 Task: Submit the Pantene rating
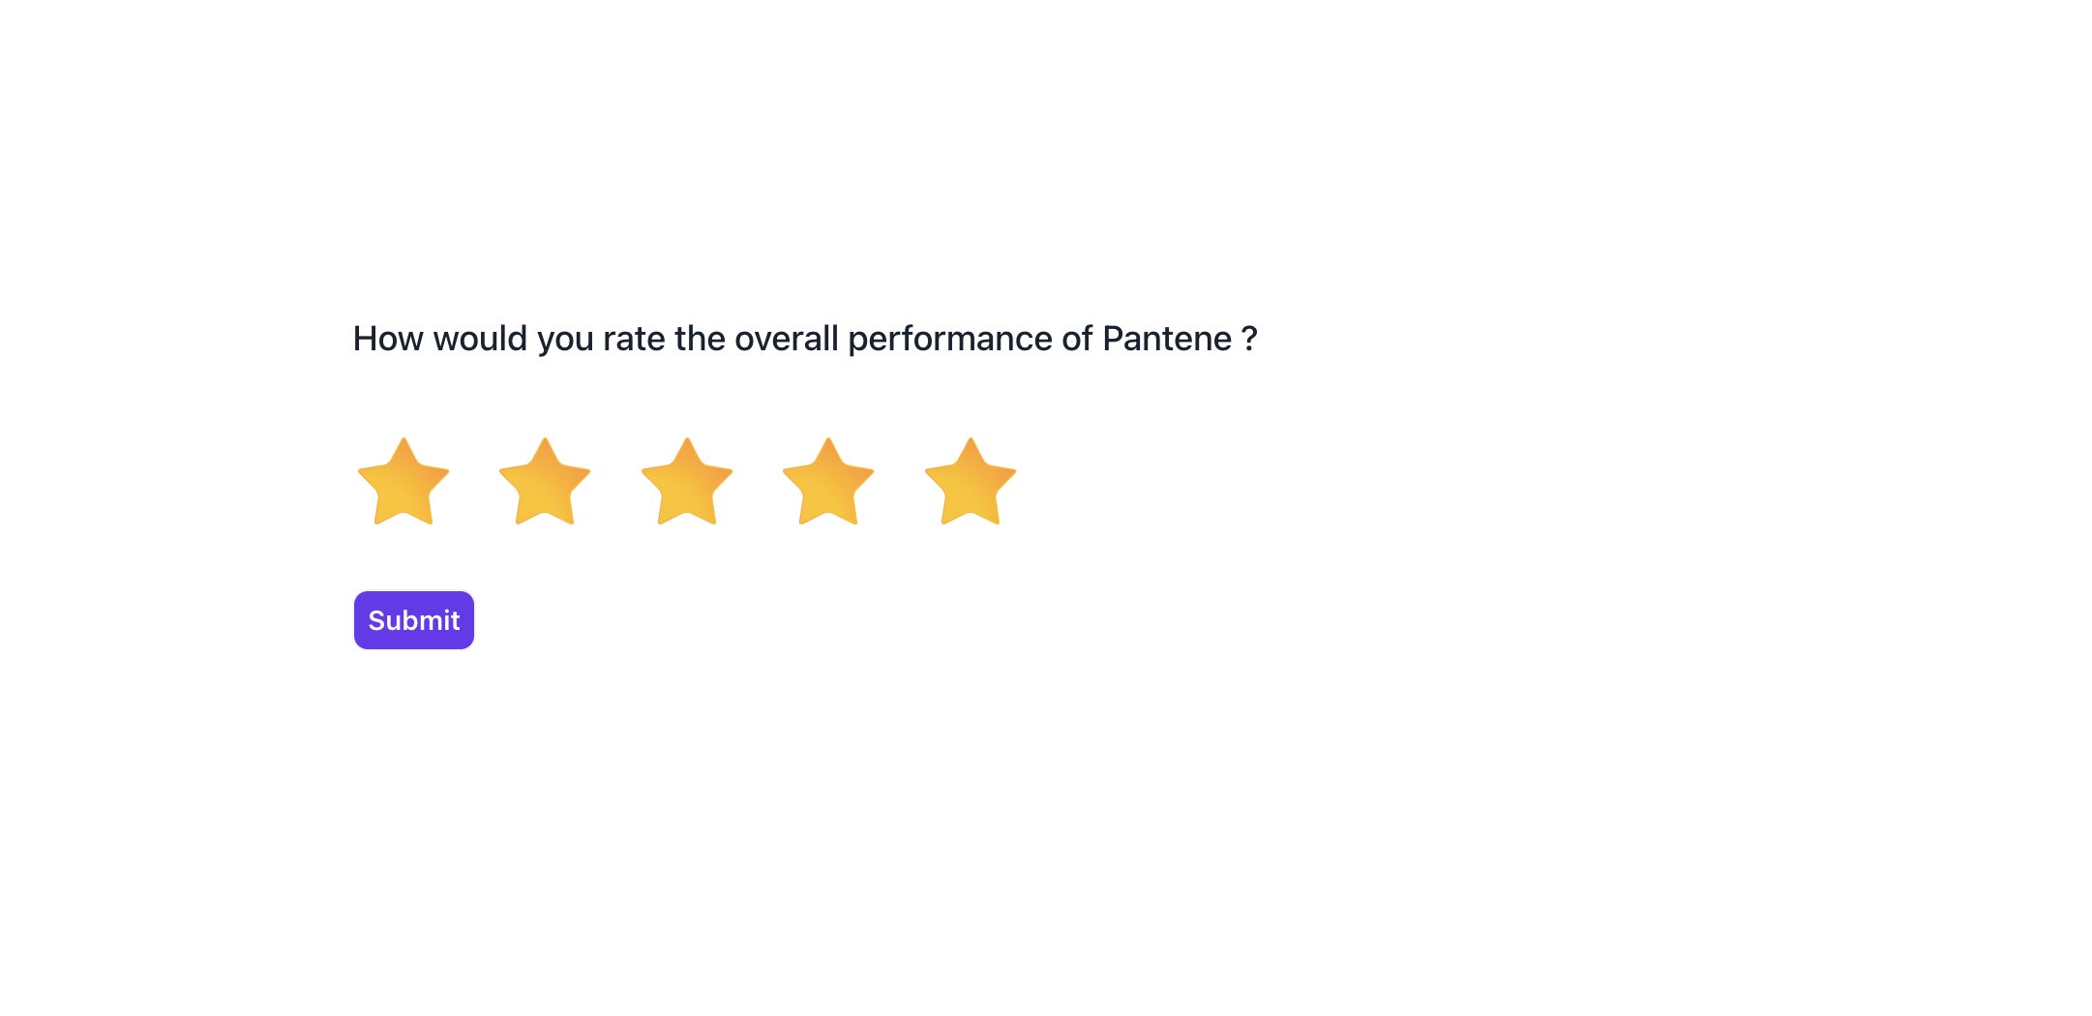pos(414,620)
